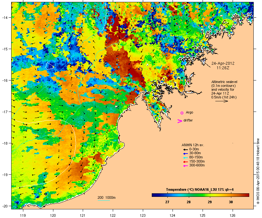The image size is (262, 218).
Task: Click the colorbar tick label 29
Action: [x=210, y=202]
